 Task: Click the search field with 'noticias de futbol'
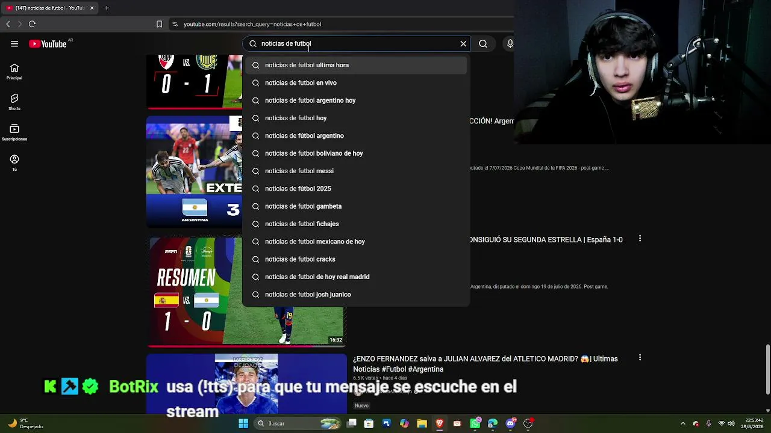(355, 44)
